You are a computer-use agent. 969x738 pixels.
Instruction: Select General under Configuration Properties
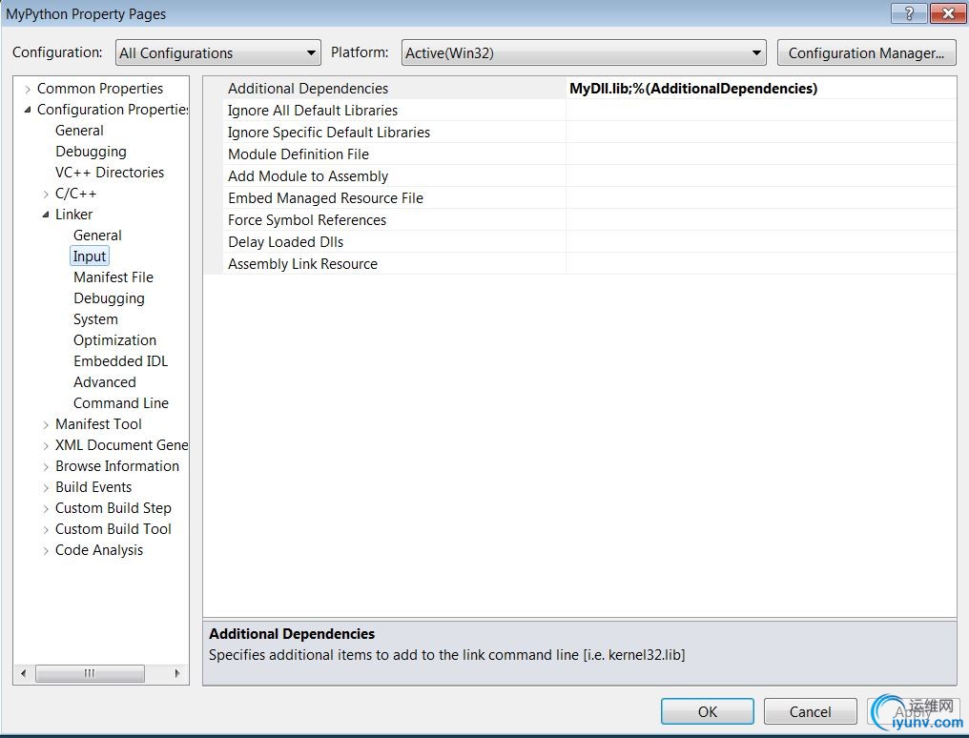(79, 131)
